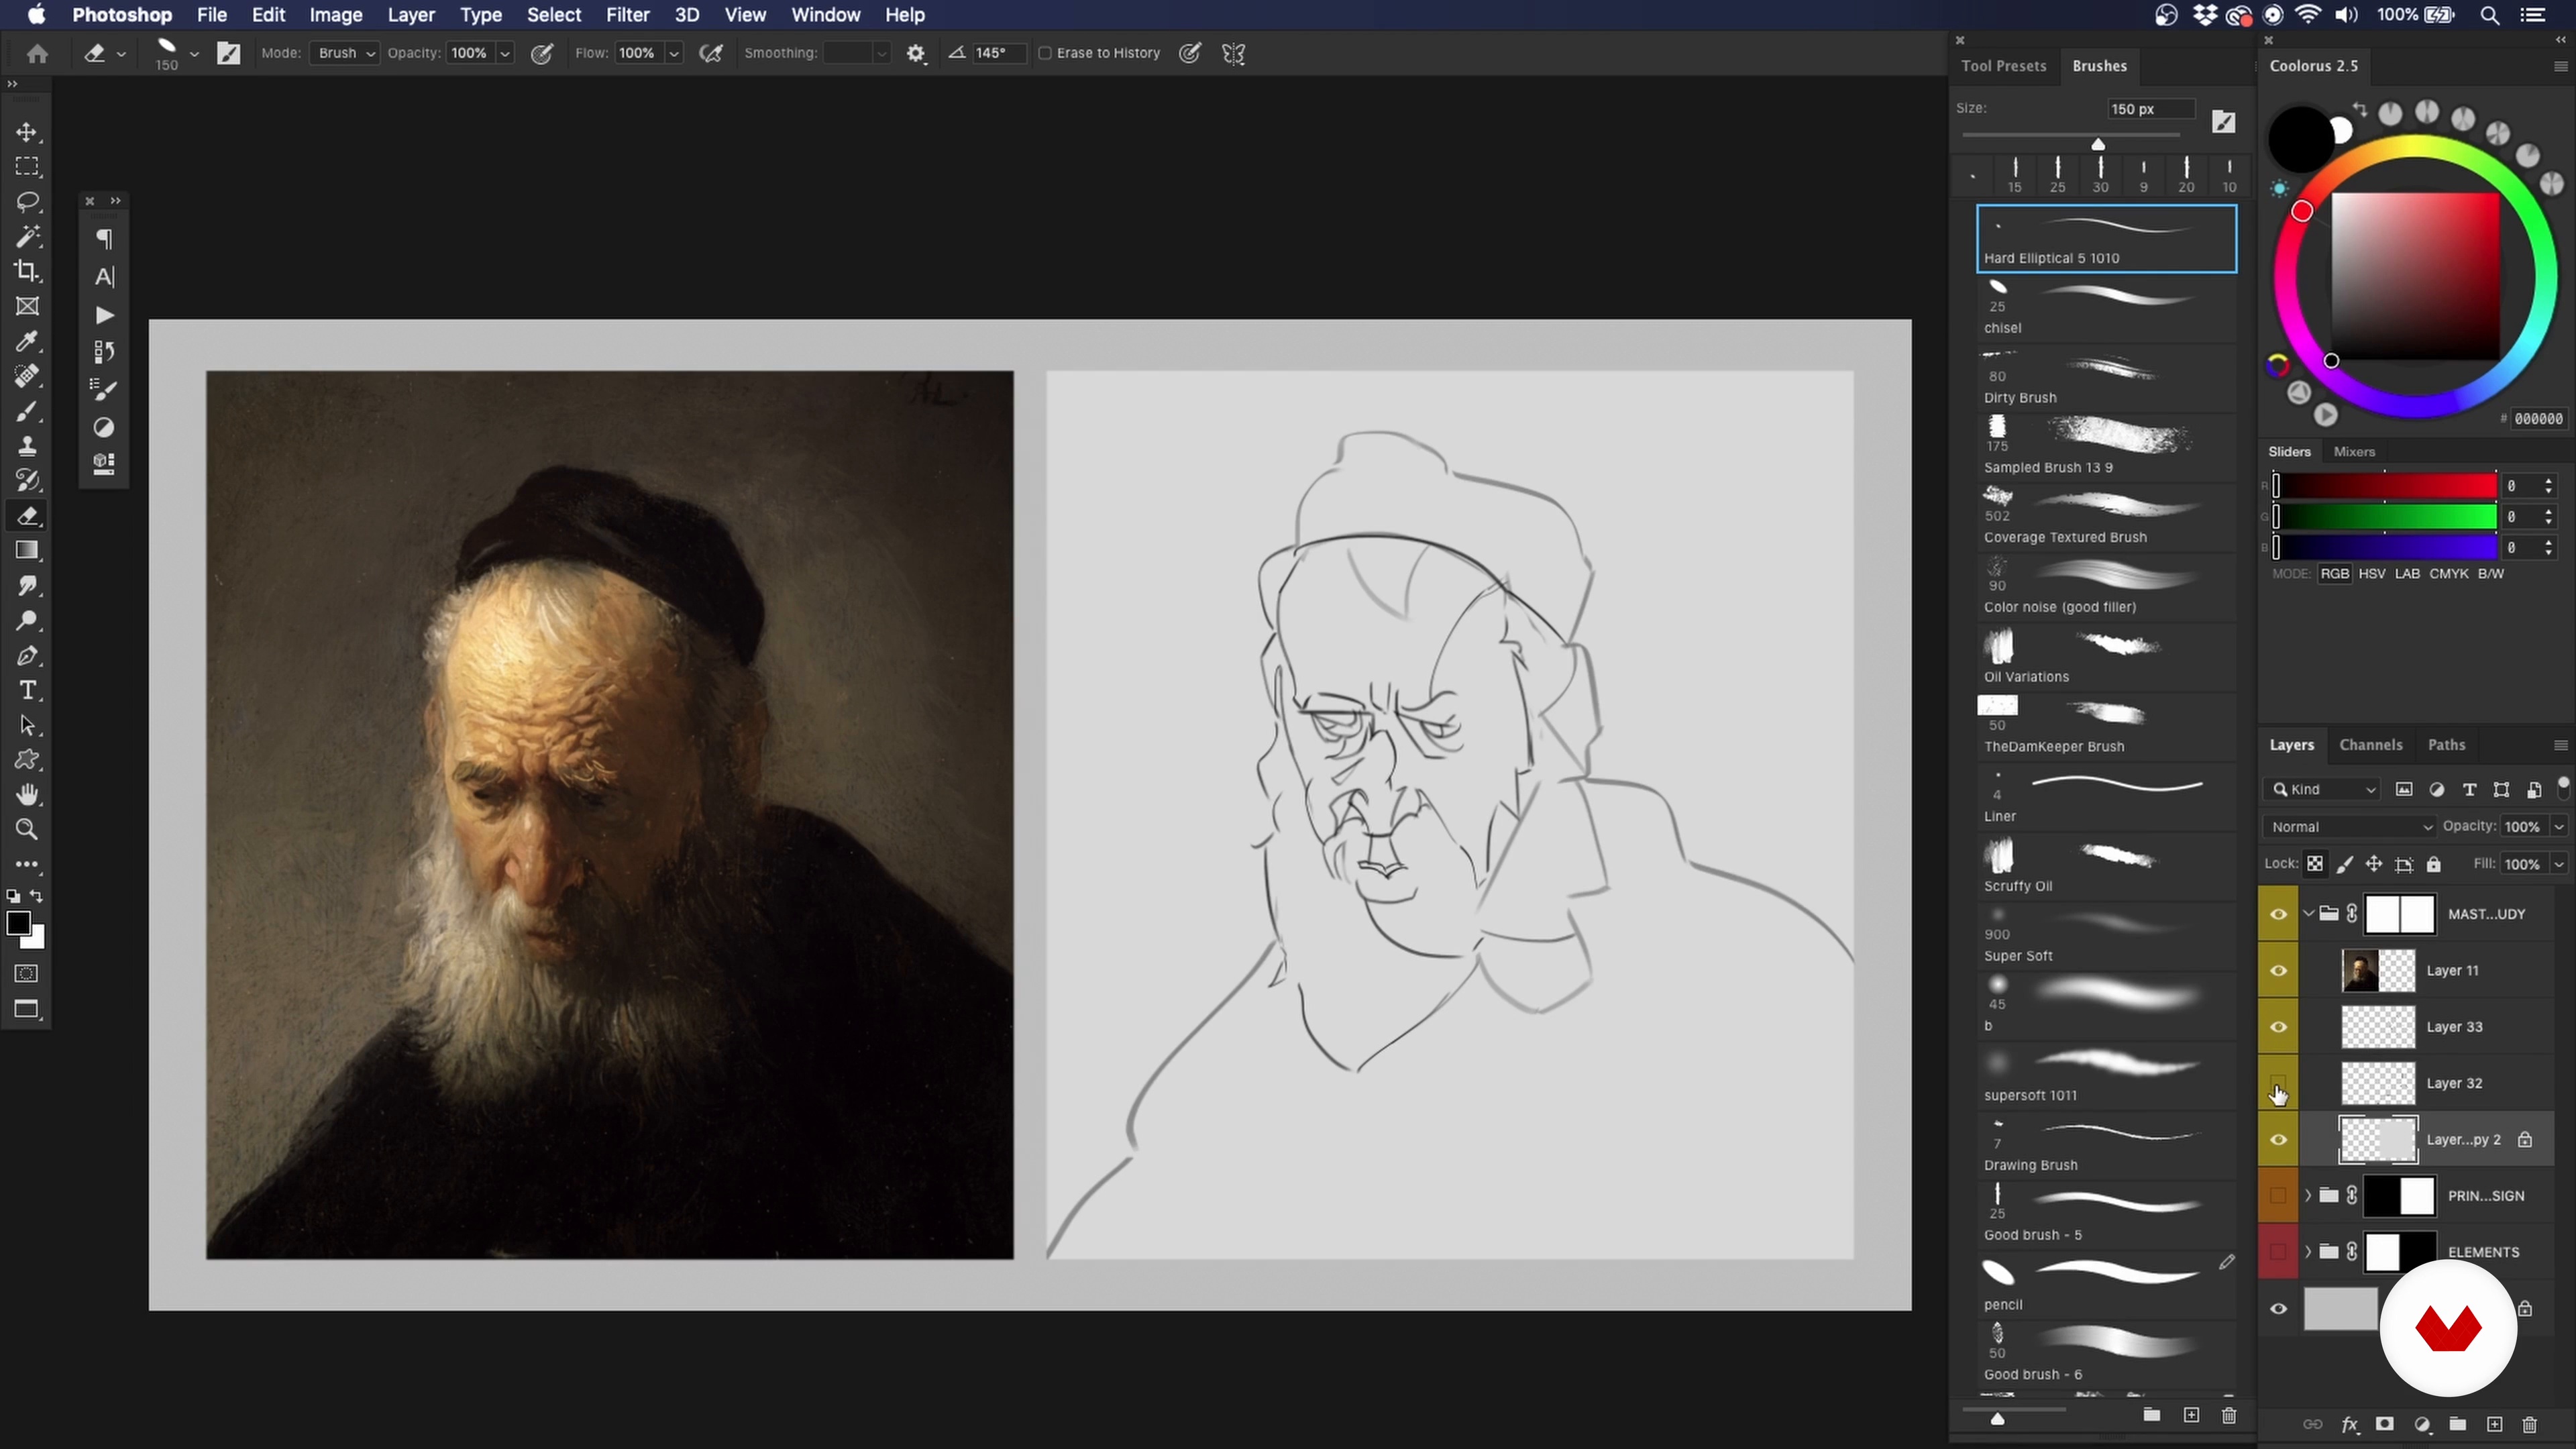The height and width of the screenshot is (1449, 2576).
Task: Enable Erase to History checkbox
Action: click(1045, 53)
